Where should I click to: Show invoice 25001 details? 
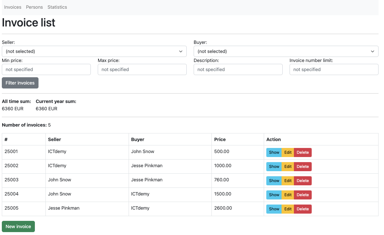pos(274,153)
